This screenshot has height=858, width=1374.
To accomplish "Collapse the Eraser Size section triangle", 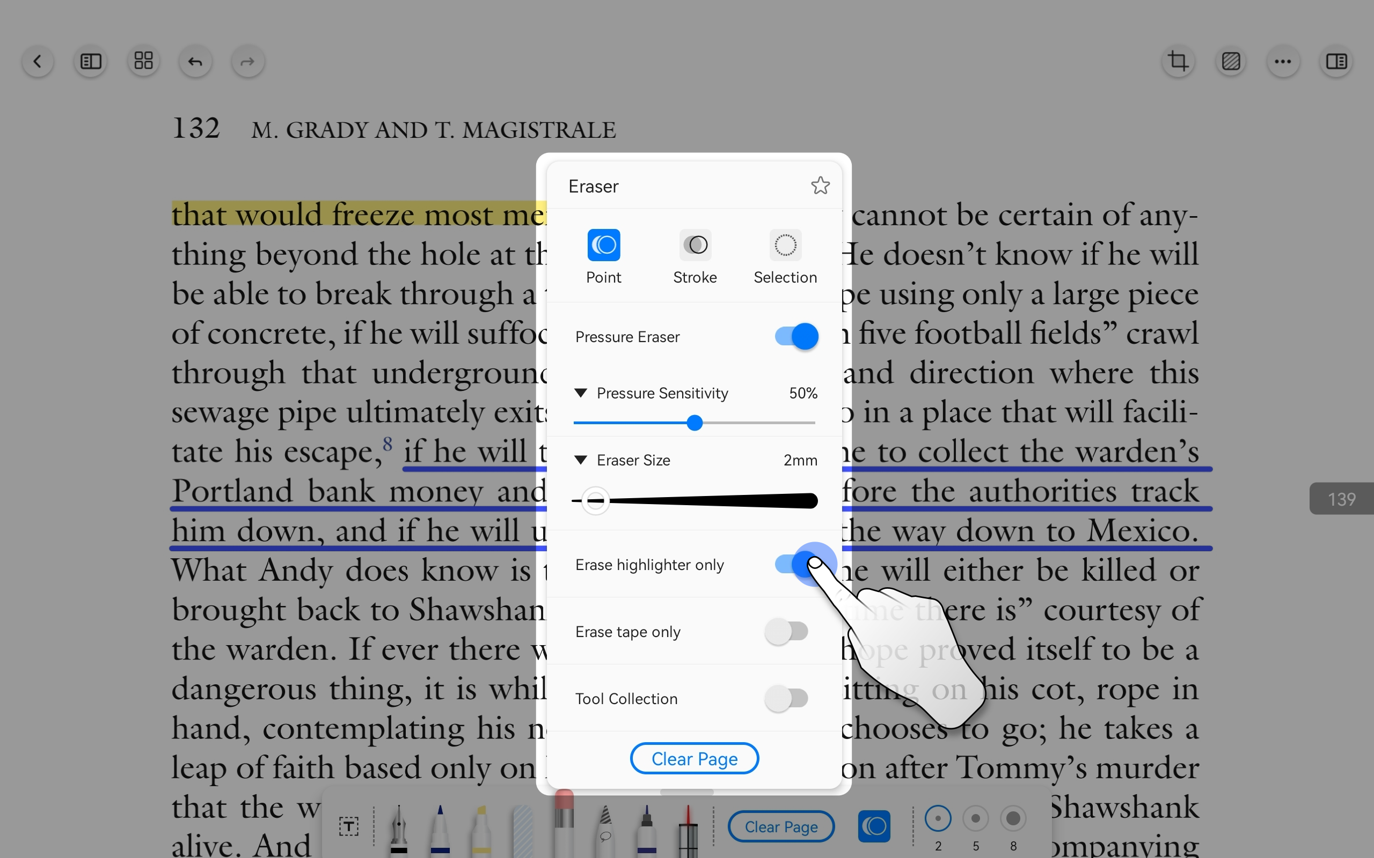I will (580, 460).
